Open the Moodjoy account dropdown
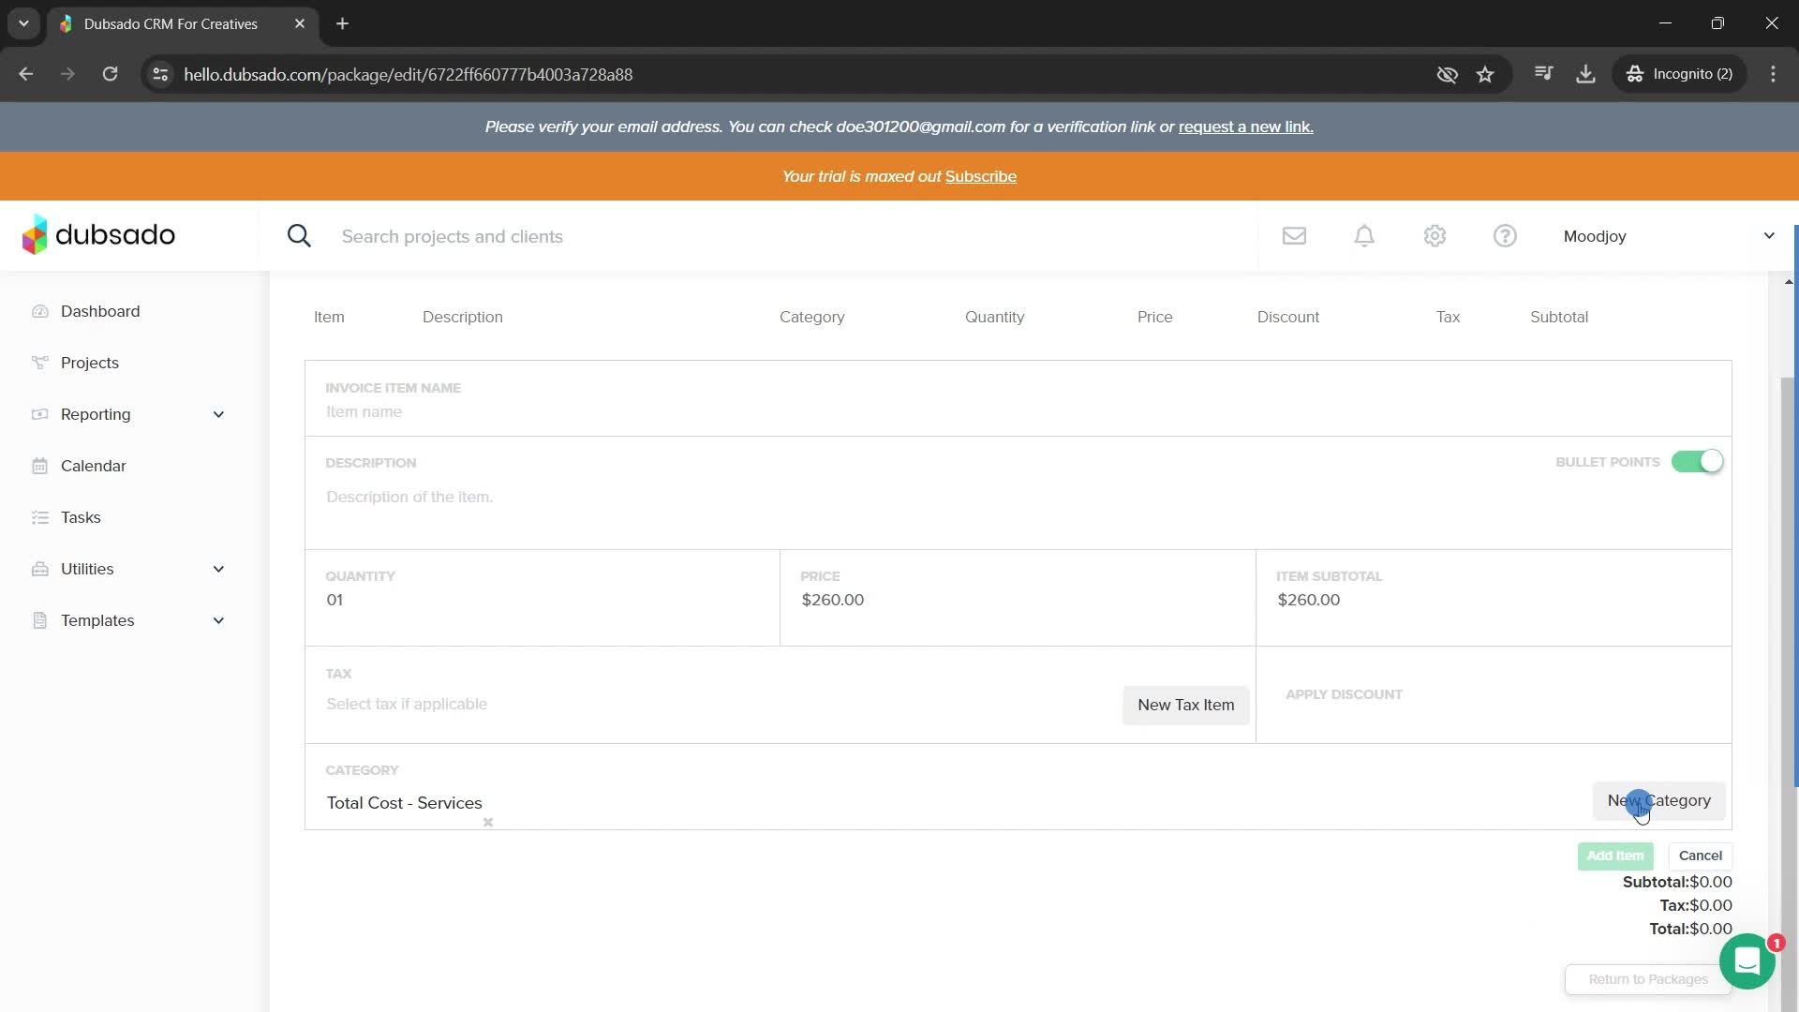 pyautogui.click(x=1669, y=236)
